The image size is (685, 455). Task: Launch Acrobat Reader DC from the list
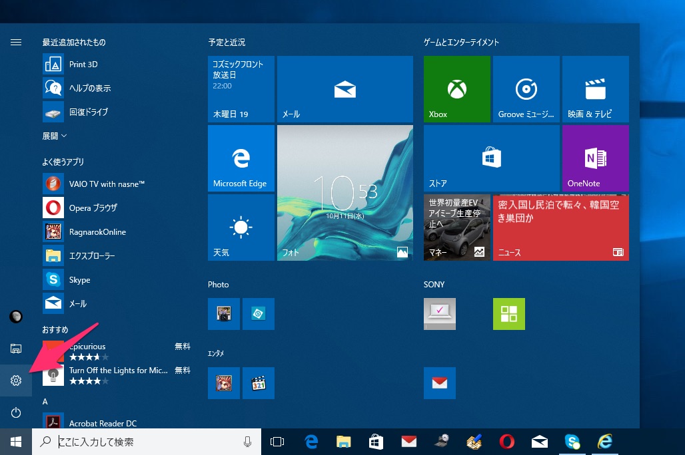116,421
